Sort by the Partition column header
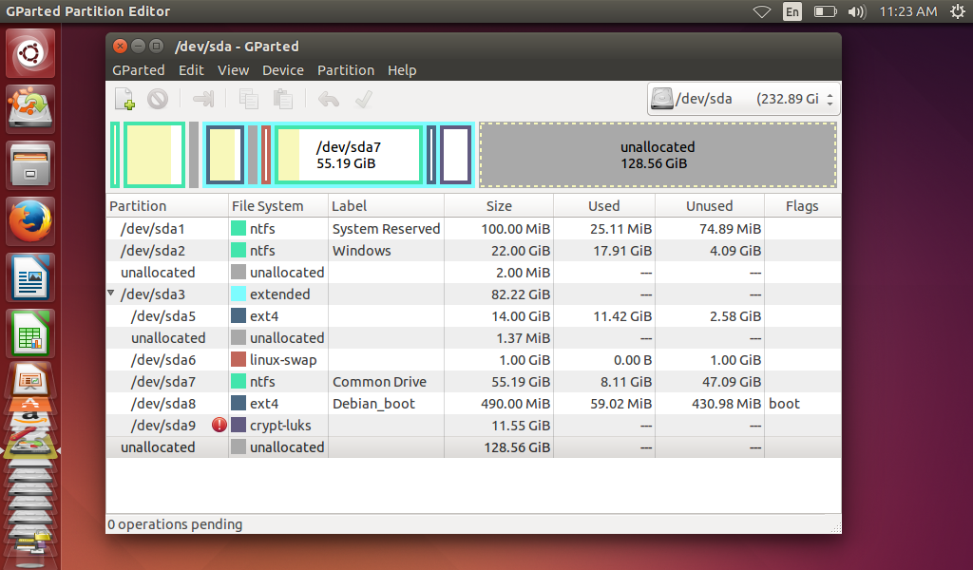973x570 pixels. click(167, 206)
